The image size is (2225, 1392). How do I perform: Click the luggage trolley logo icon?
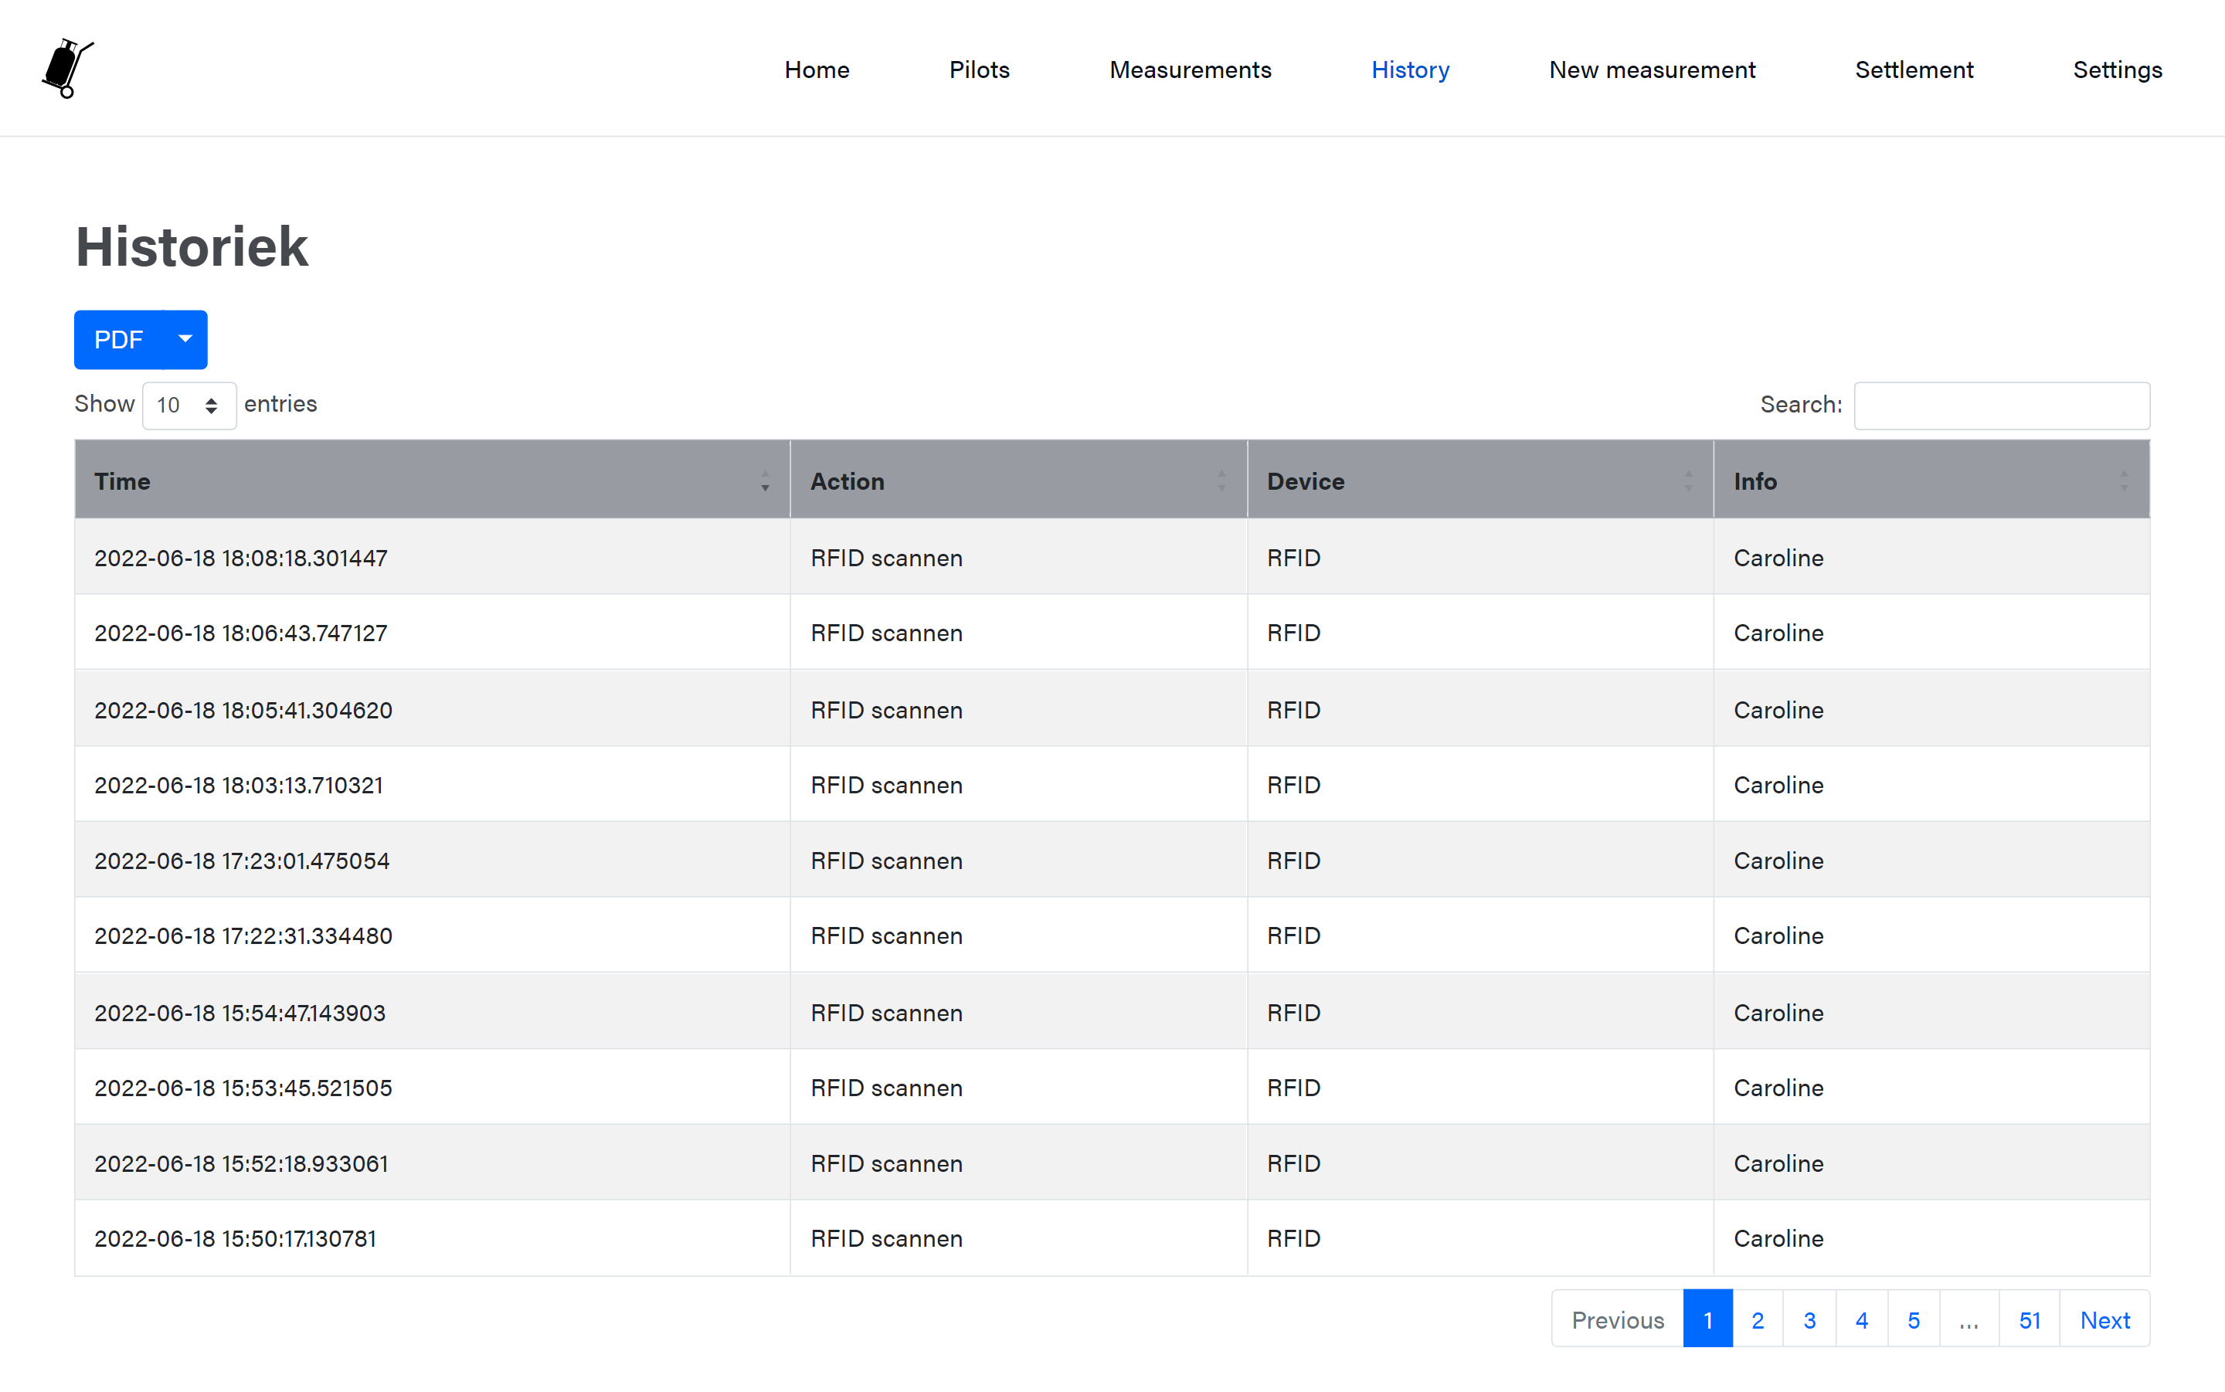pos(67,68)
